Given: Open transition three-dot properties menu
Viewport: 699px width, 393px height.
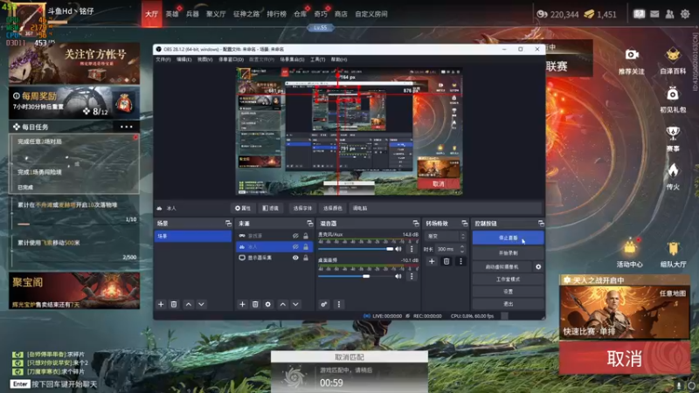Looking at the screenshot, I should [x=461, y=261].
